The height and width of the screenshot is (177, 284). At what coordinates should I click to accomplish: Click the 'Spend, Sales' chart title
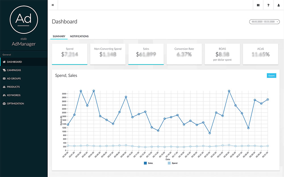66,76
